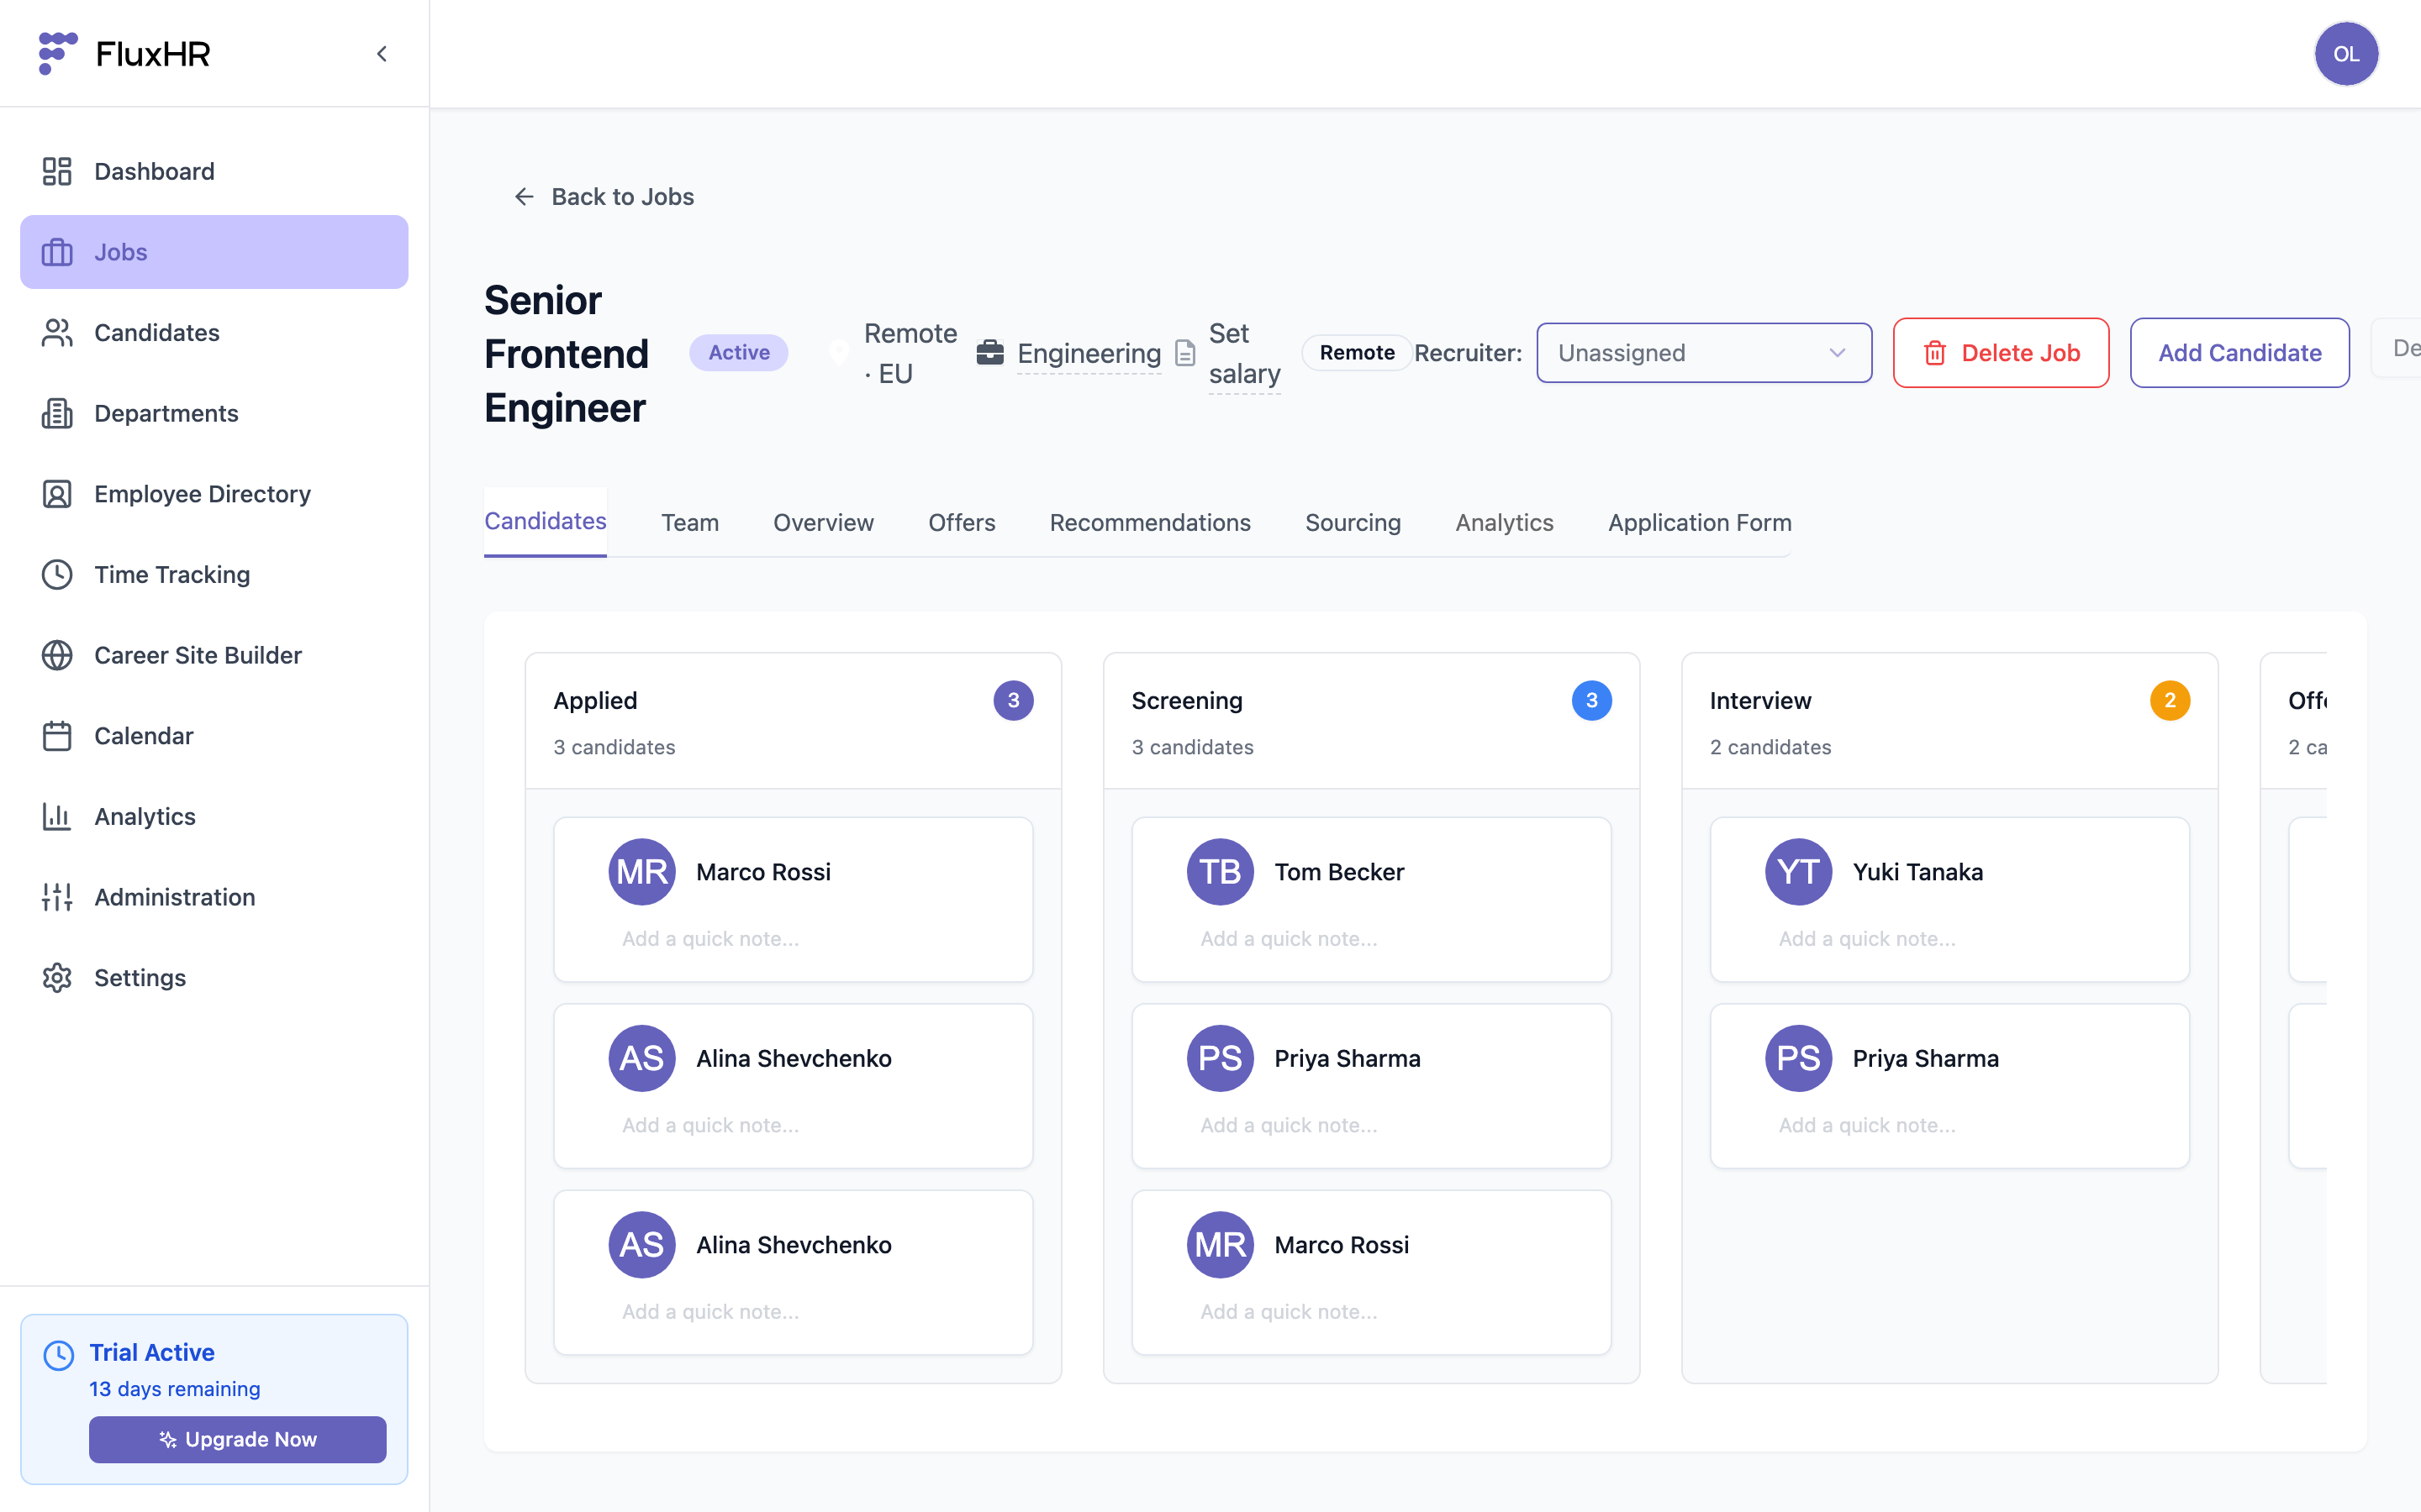Click the FluxHR logo icon
The image size is (2421, 1512).
click(x=57, y=53)
